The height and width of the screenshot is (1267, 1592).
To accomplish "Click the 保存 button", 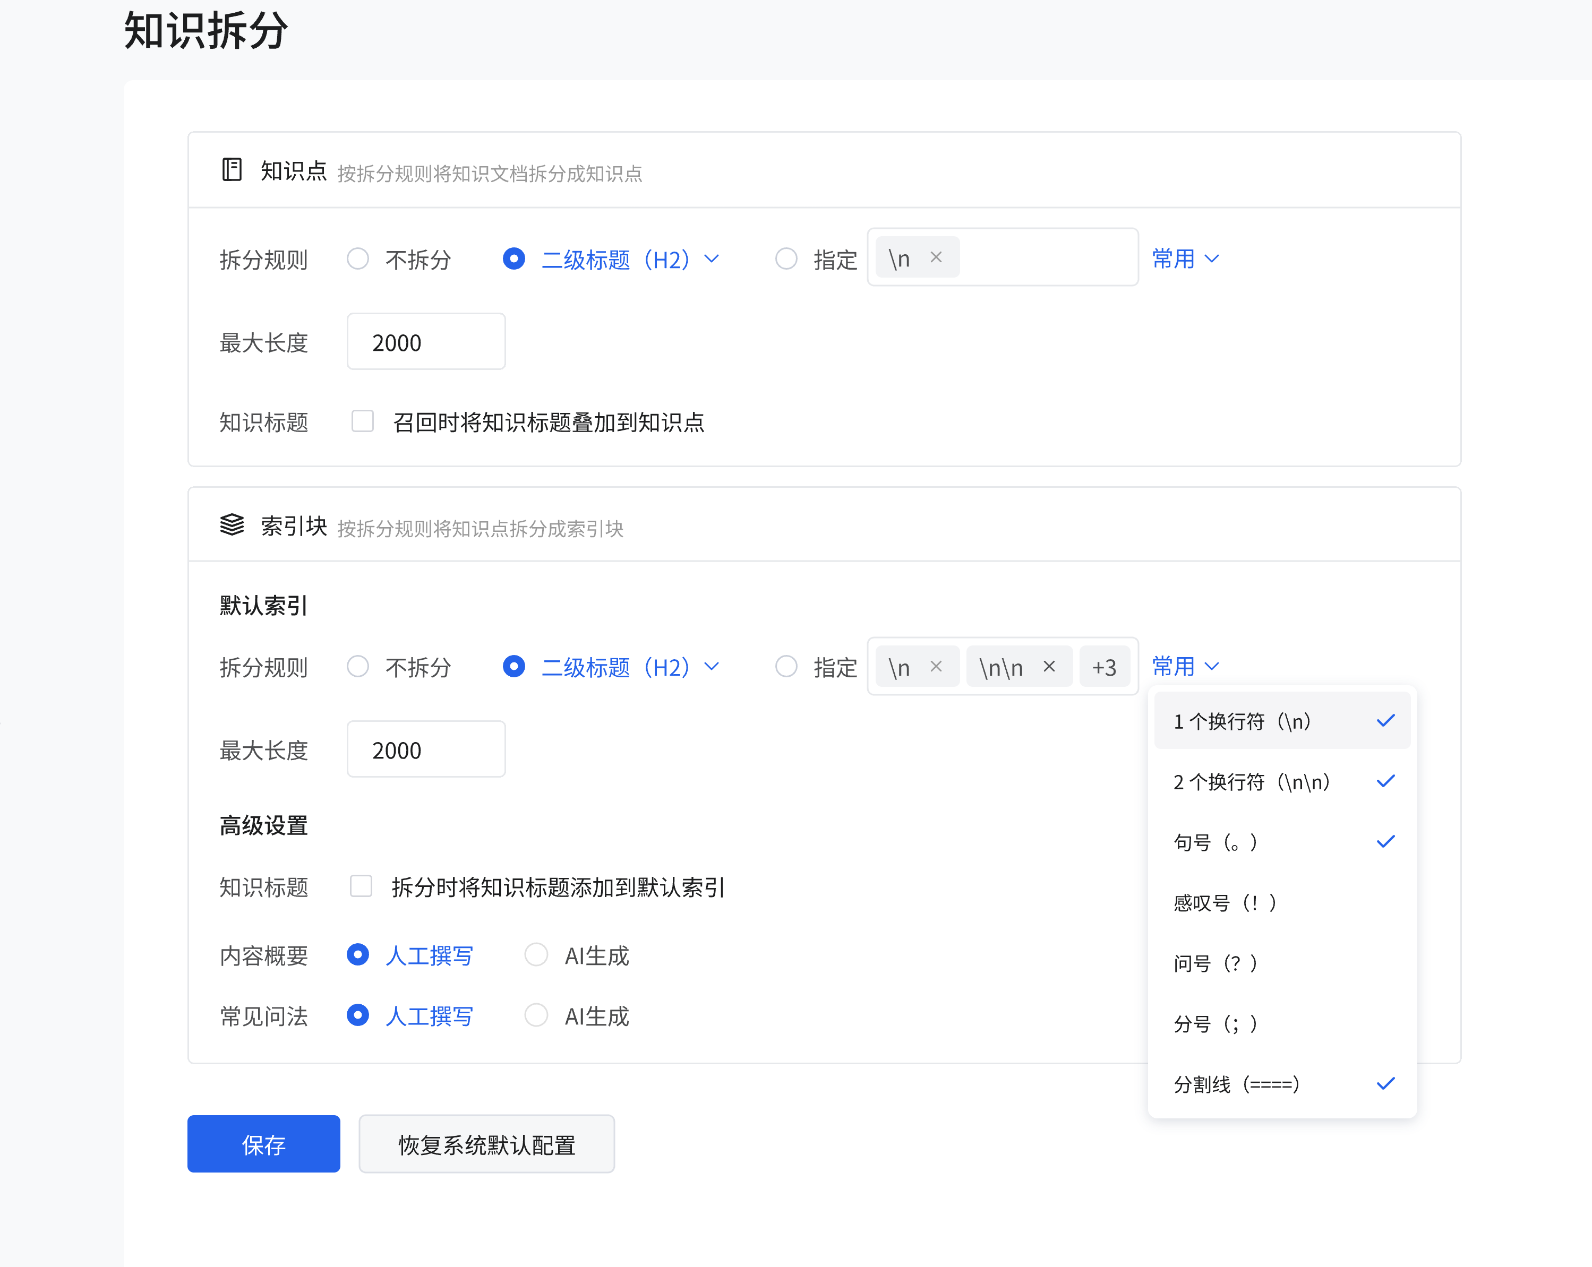I will click(x=263, y=1144).
